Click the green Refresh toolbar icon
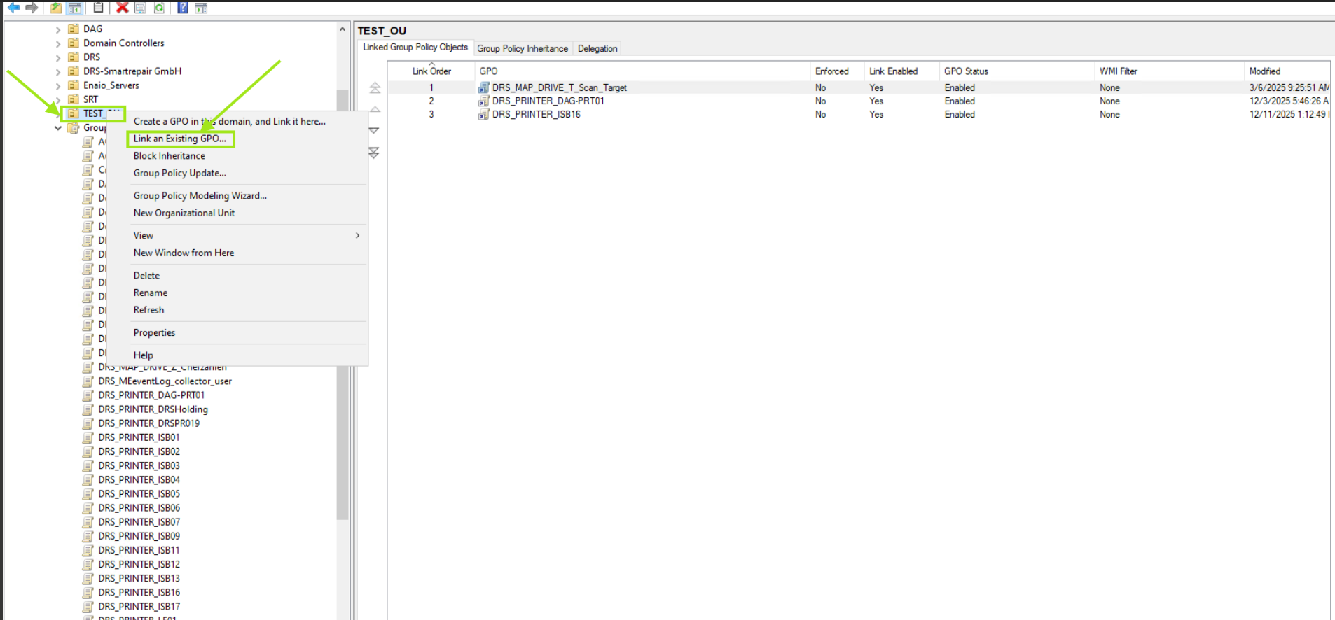Viewport: 1335px width, 620px height. point(160,8)
